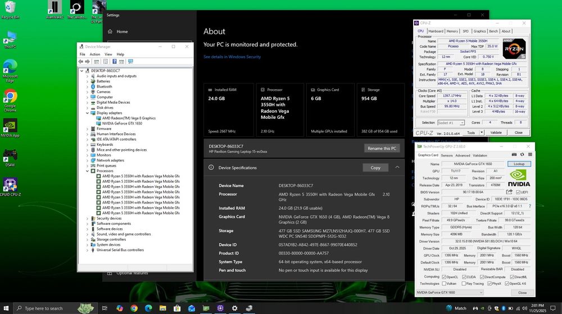Image resolution: width=562 pixels, height=314 pixels.
Task: Click the taskbar clock showing 2:01 PM
Action: click(x=537, y=308)
